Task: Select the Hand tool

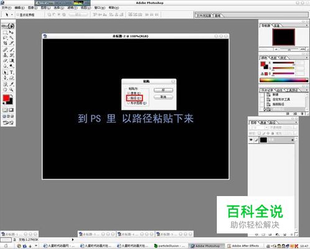Action: click(5, 90)
